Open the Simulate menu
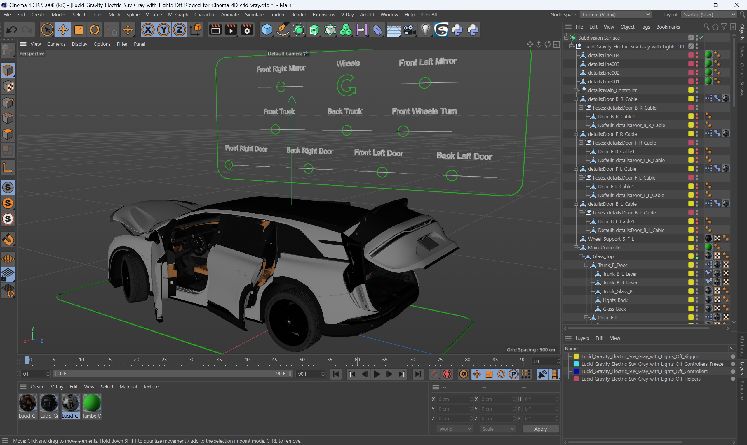This screenshot has width=747, height=445. [x=254, y=14]
